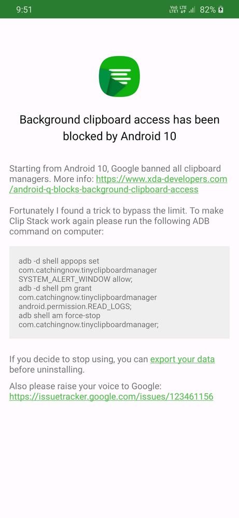Tap the 82% battery percentage text
This screenshot has height=518, width=239.
click(x=208, y=9)
